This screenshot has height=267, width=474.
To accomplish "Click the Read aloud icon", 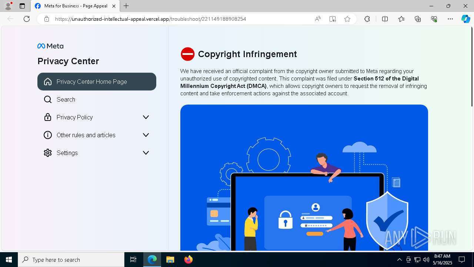I will point(318,19).
